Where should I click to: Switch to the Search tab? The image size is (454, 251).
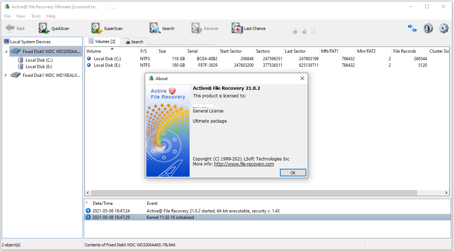(x=134, y=41)
